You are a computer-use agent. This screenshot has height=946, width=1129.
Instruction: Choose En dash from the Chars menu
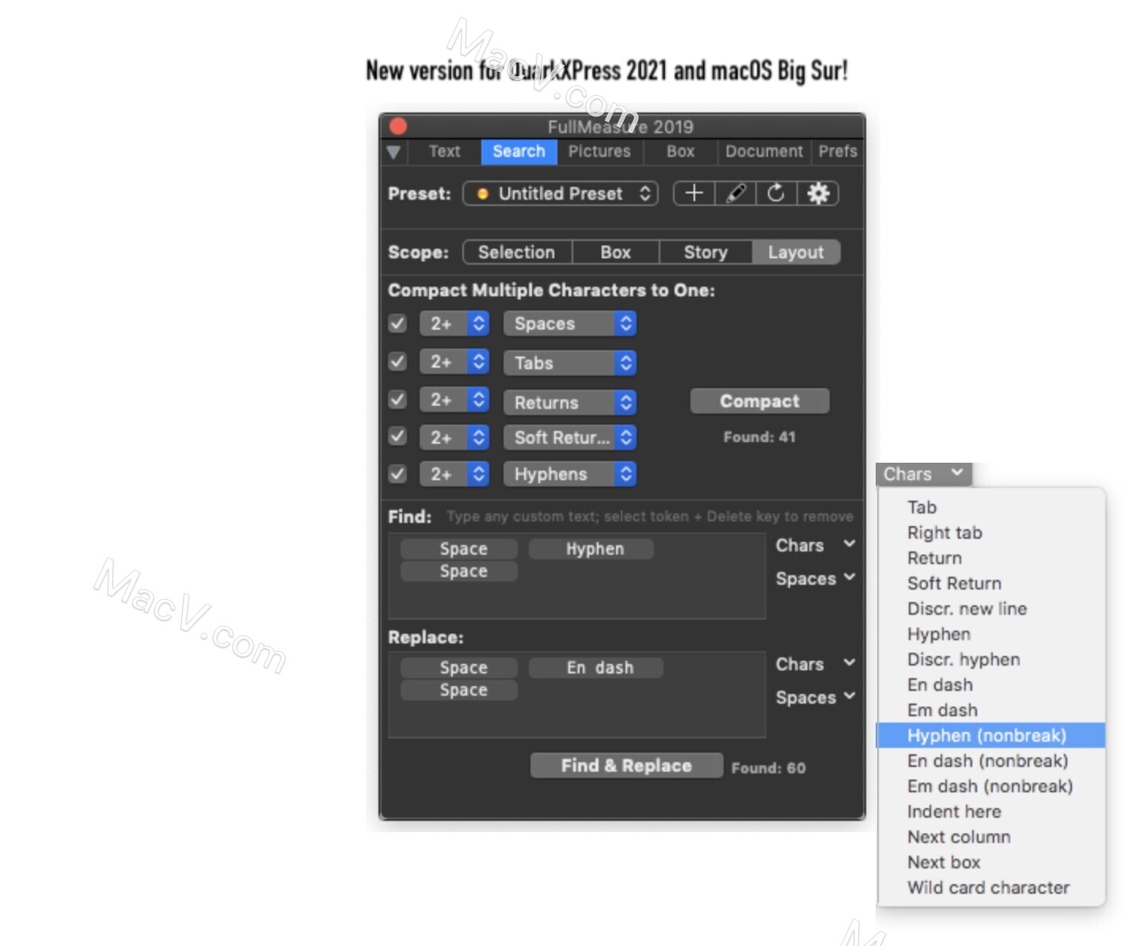click(x=990, y=685)
